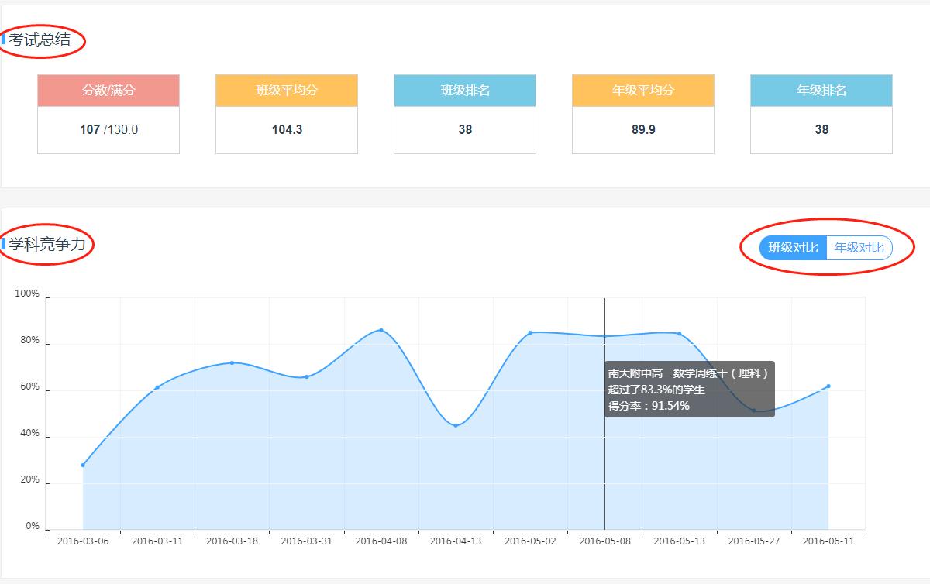Click the 南大附中高一数学周练十 tooltip box
930x584 pixels.
689,390
